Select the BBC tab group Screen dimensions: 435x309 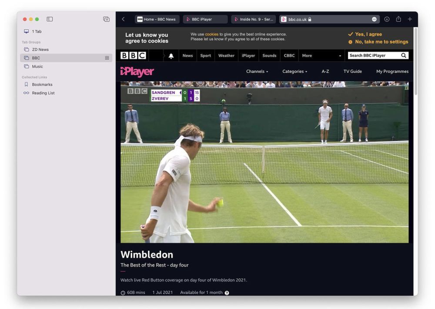point(66,58)
